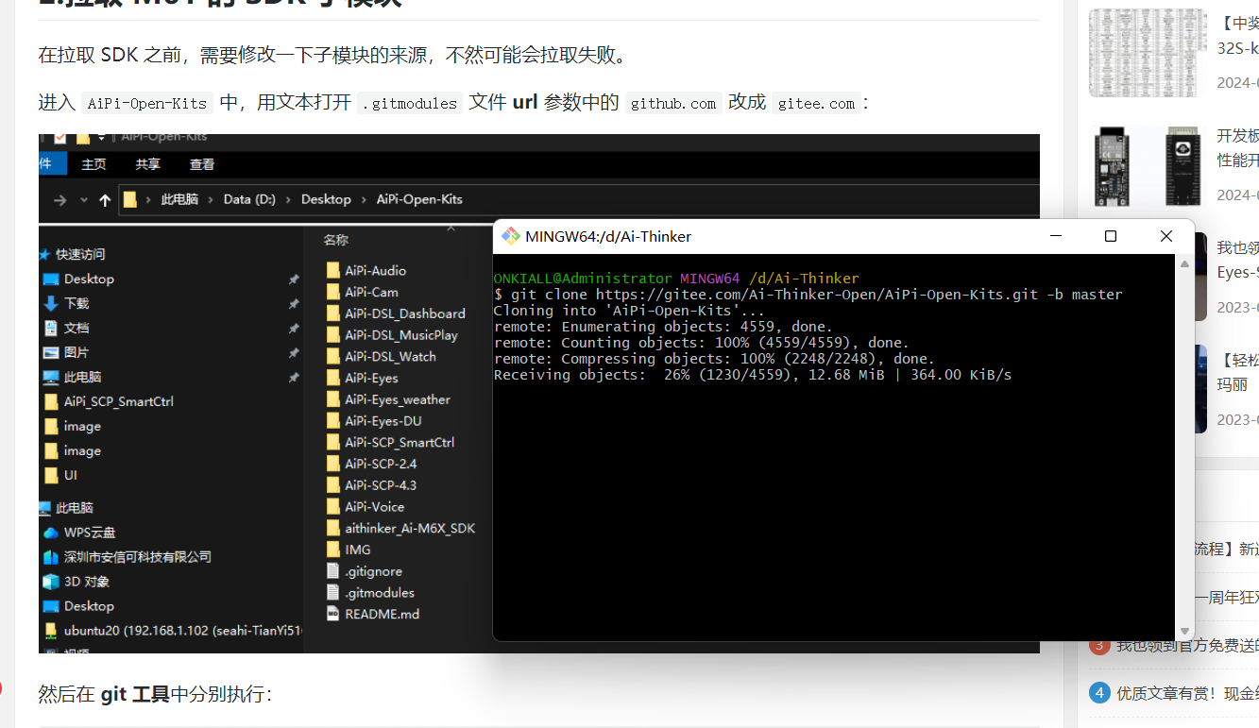Viewport: 1259px width, 728px height.
Task: Open the 优质文章有赏 article link
Action: pos(1187,693)
